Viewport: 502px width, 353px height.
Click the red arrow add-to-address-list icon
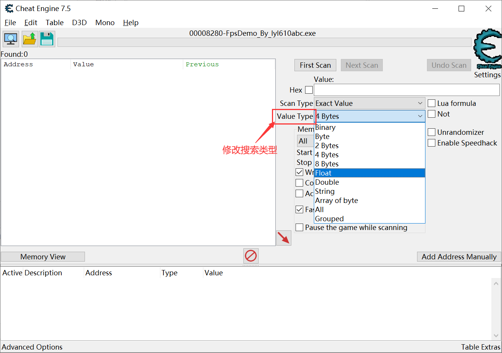(x=283, y=238)
